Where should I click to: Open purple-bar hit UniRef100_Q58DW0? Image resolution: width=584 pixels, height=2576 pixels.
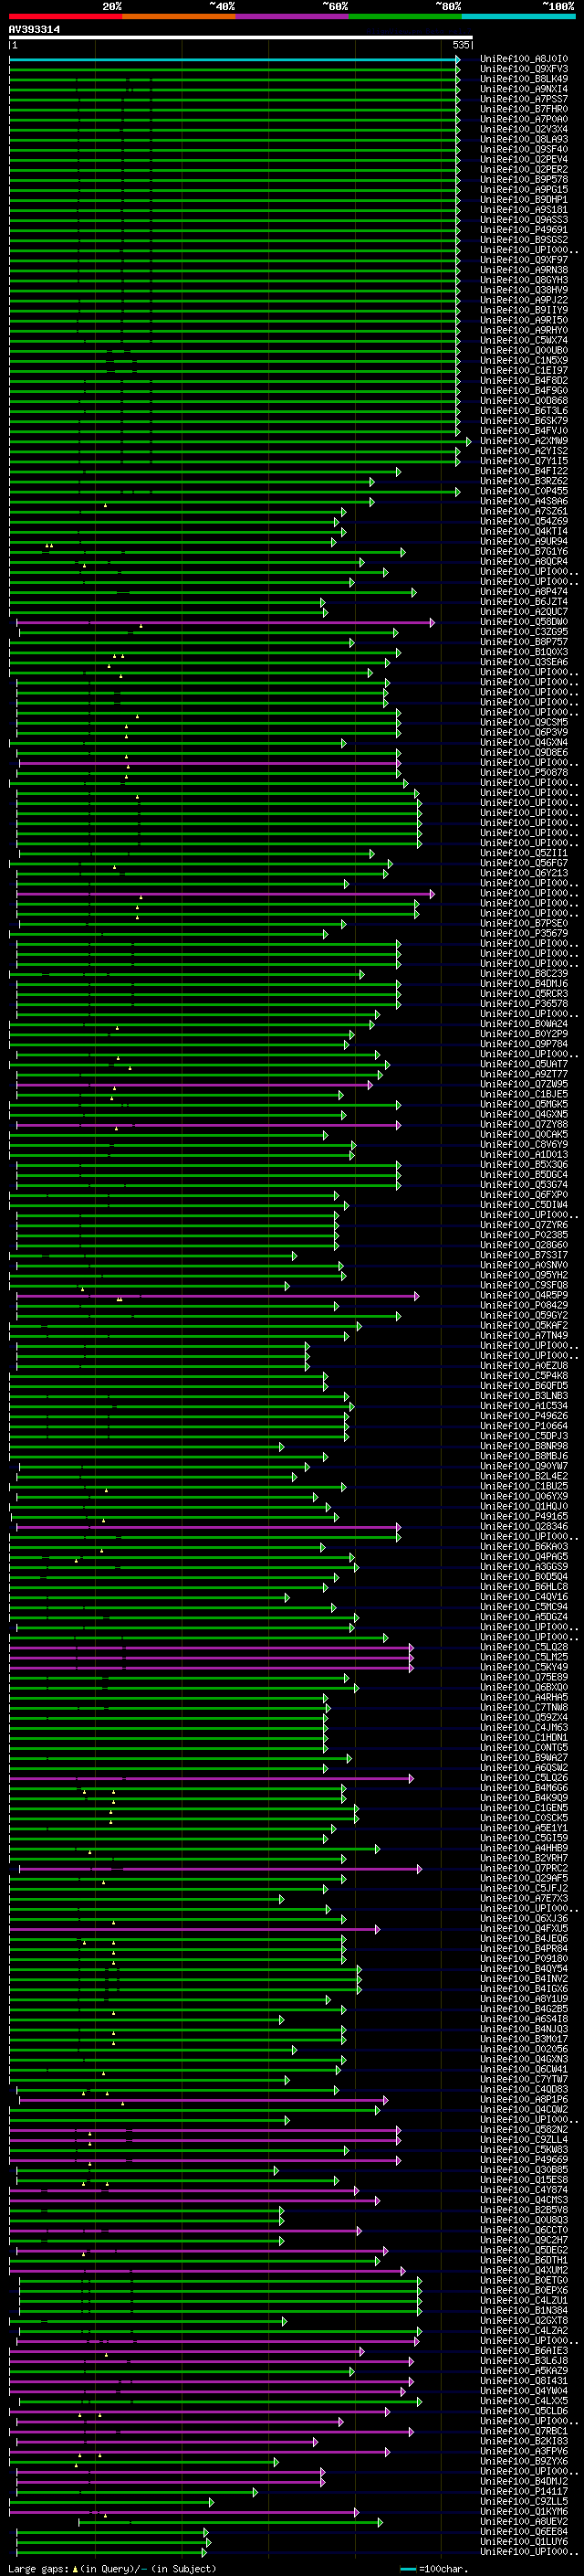(524, 622)
